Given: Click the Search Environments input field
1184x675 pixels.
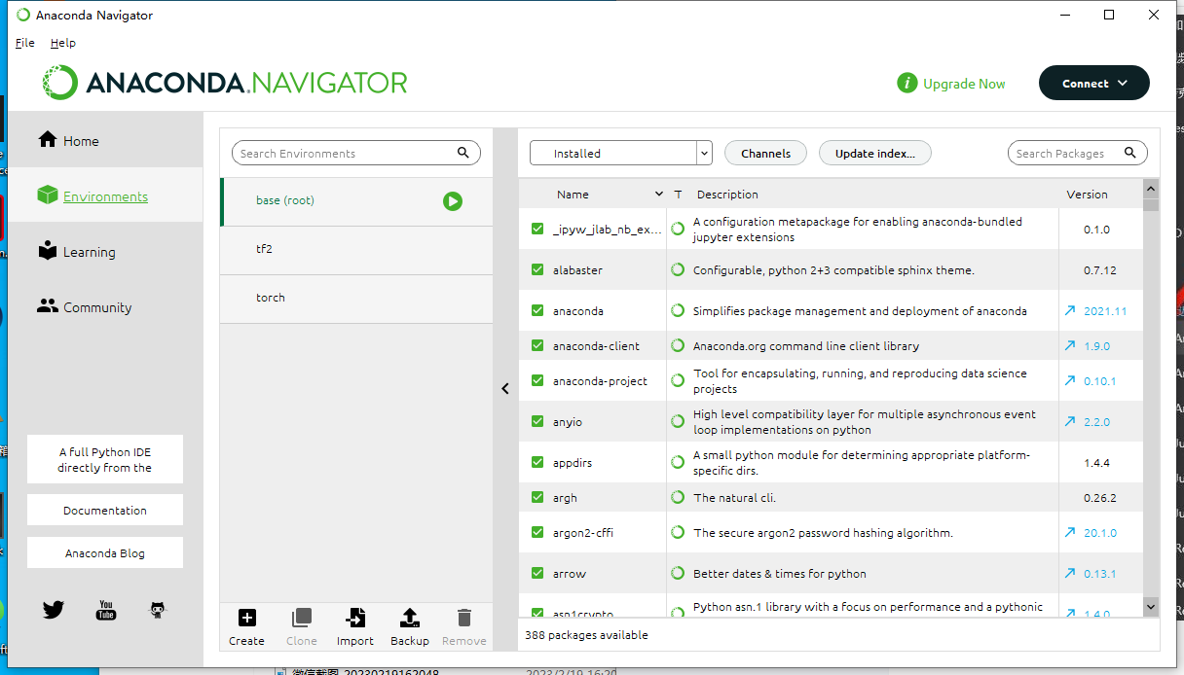Looking at the screenshot, I should tap(356, 153).
